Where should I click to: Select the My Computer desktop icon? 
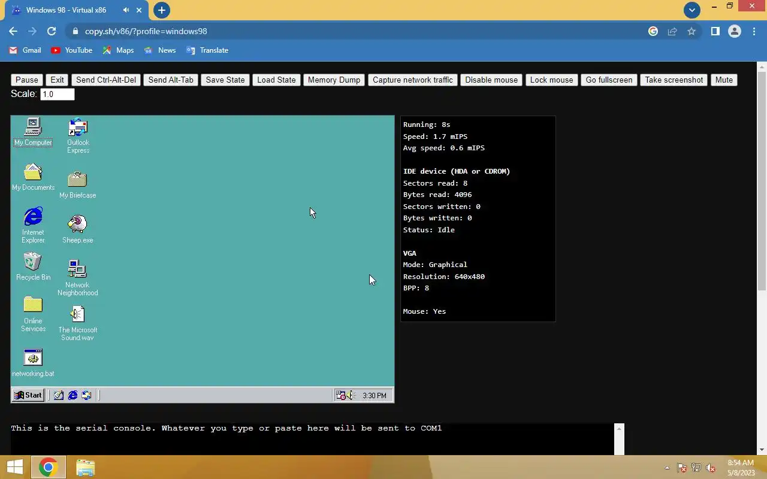[33, 132]
